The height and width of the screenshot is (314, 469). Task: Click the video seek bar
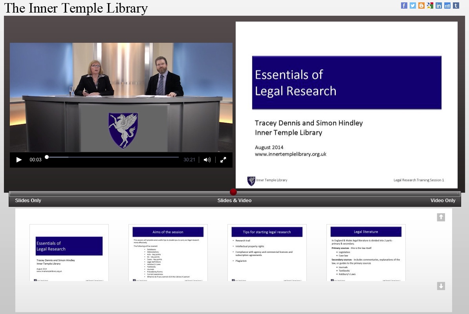[x=113, y=157]
